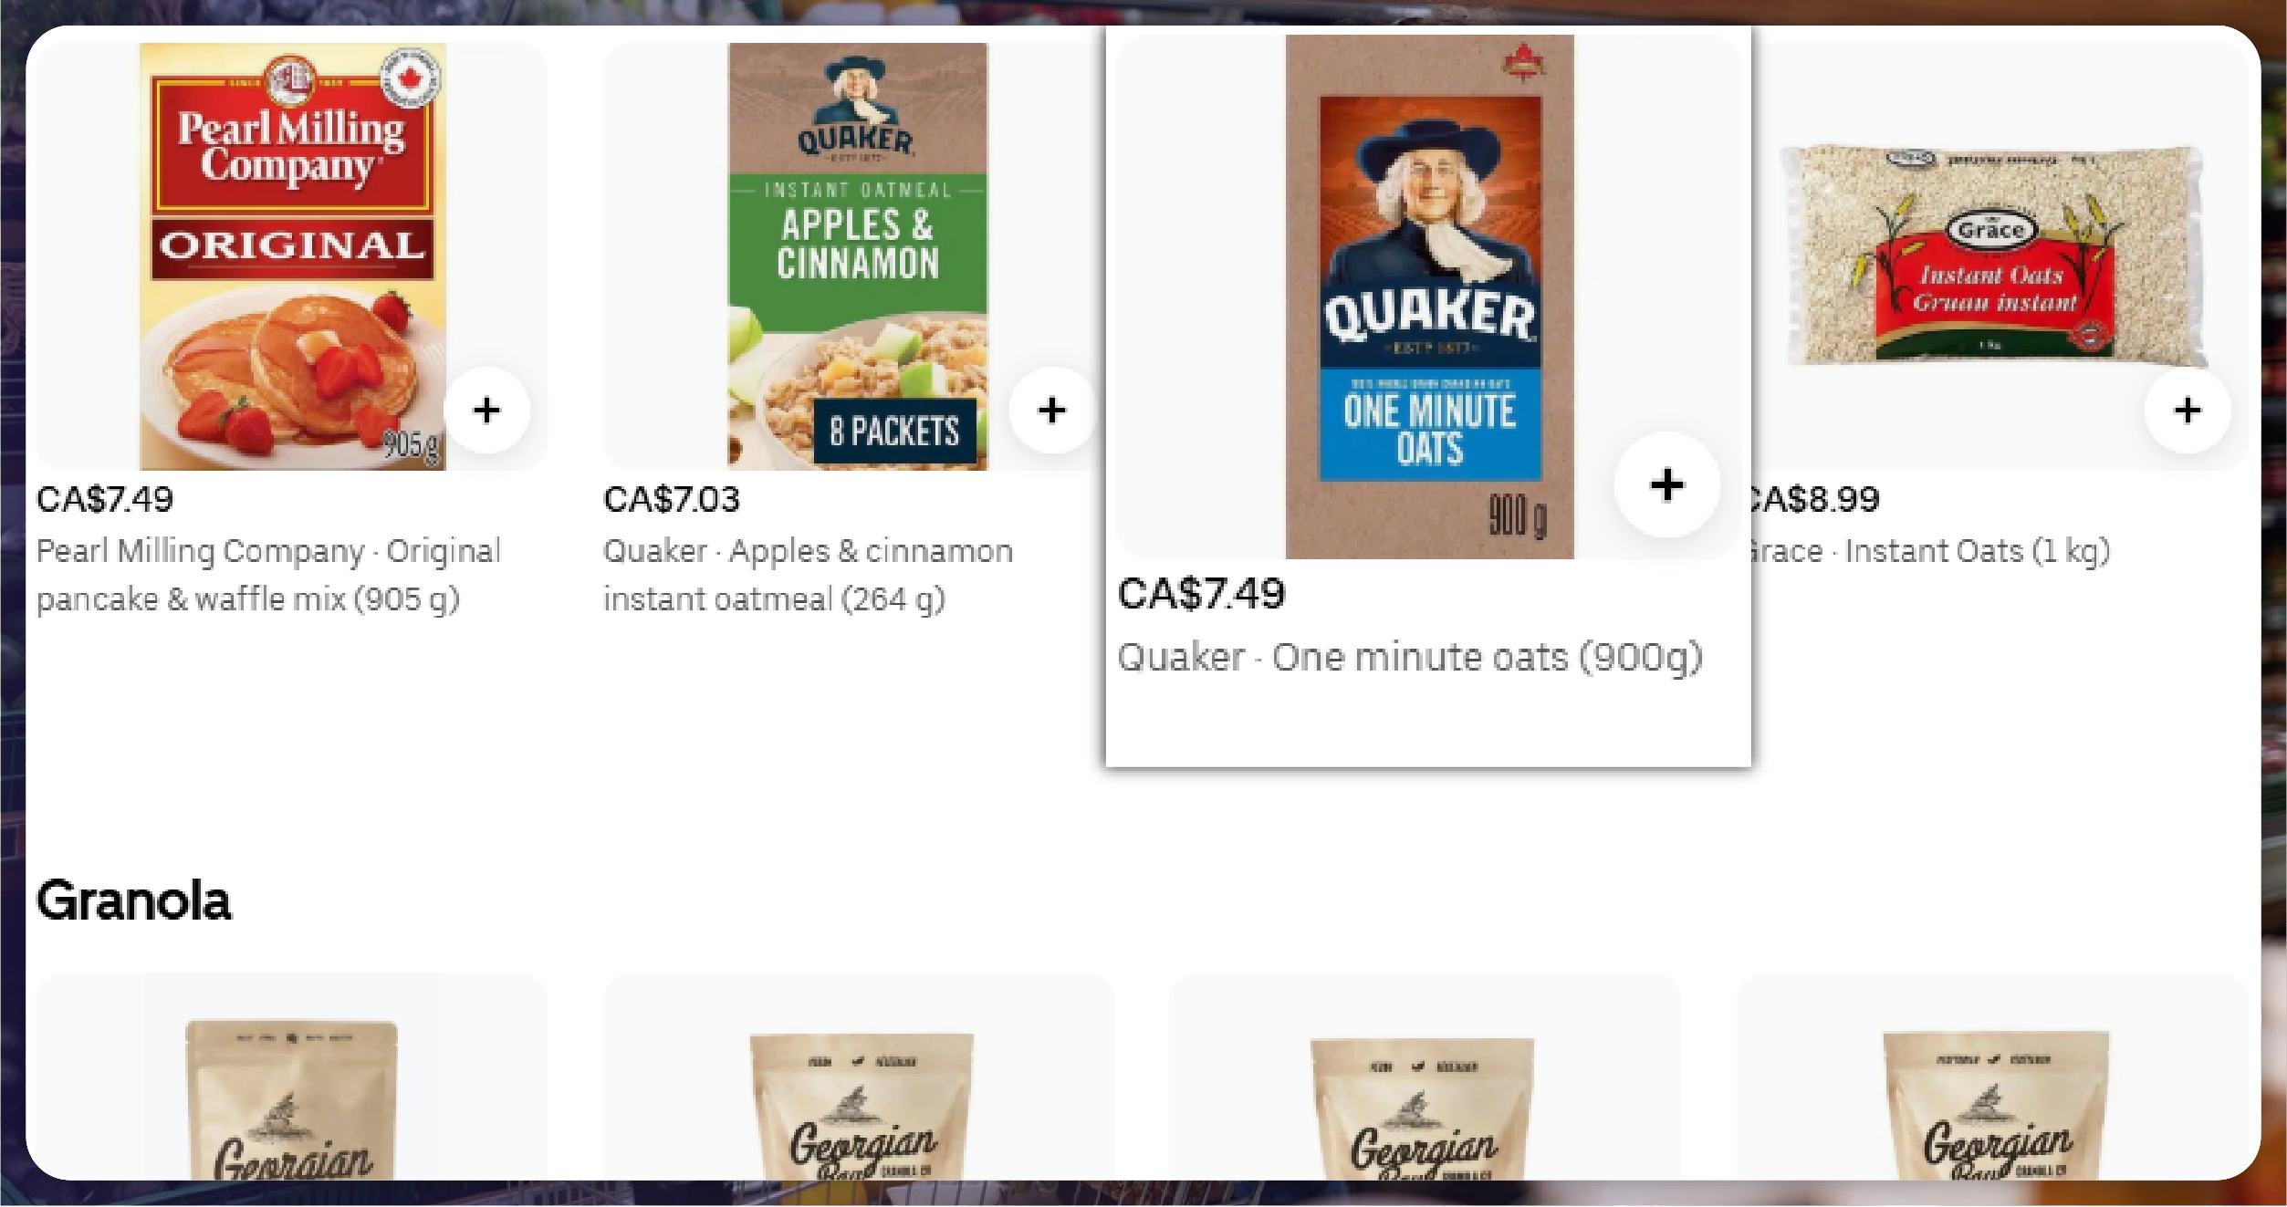Open first Georgian granola bag in Granola row

coord(292,1099)
